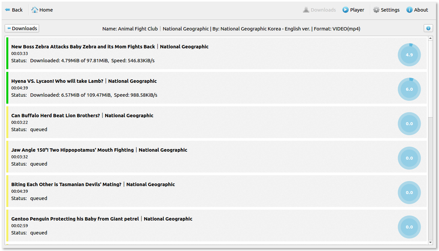
Task: Select the Can Buffalo Herd Beat Lion item
Action: tap(199, 122)
